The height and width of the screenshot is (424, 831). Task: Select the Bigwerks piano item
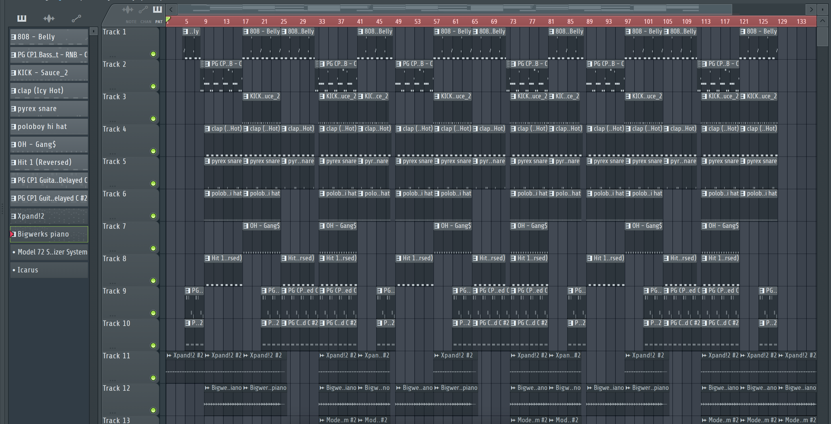(x=49, y=234)
